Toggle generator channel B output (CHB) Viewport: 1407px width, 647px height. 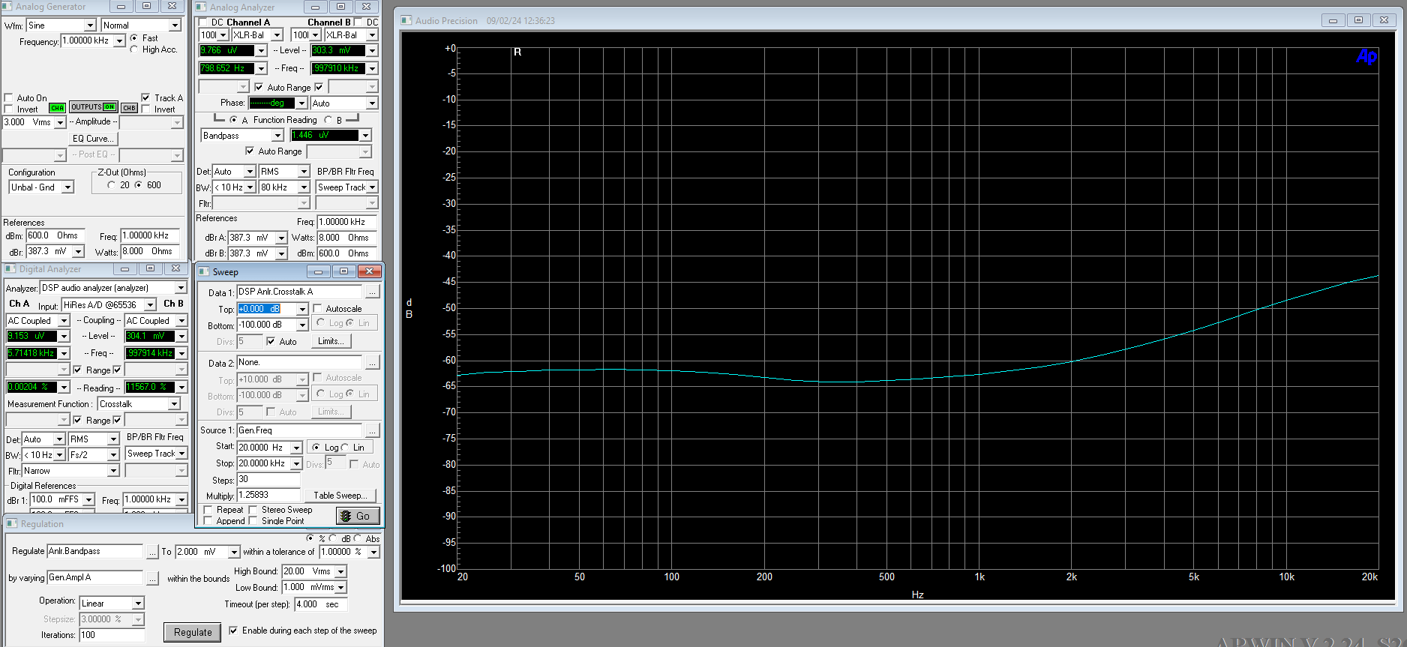pyautogui.click(x=129, y=108)
